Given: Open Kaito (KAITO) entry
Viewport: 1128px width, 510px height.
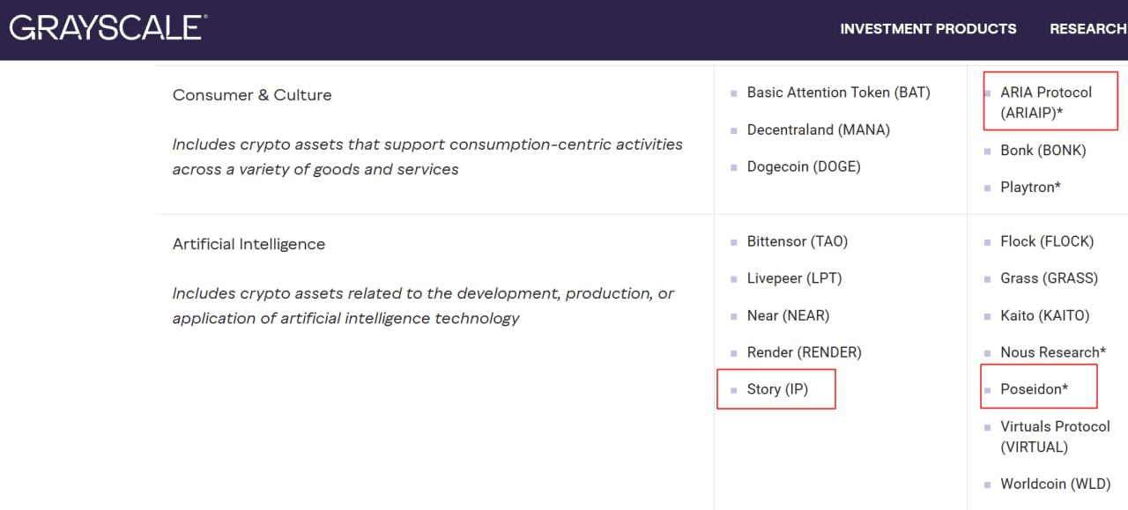Looking at the screenshot, I should 1044,315.
